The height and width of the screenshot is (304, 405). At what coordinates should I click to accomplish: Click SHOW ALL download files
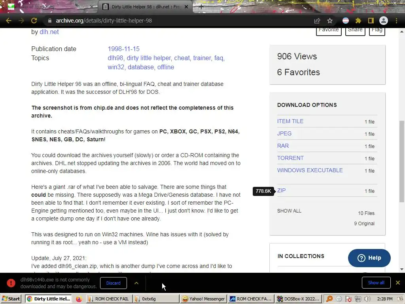[x=289, y=211]
